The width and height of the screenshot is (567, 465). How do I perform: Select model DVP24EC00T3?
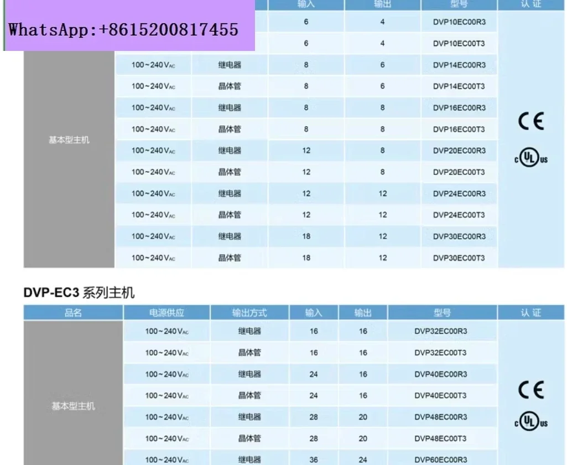click(459, 215)
